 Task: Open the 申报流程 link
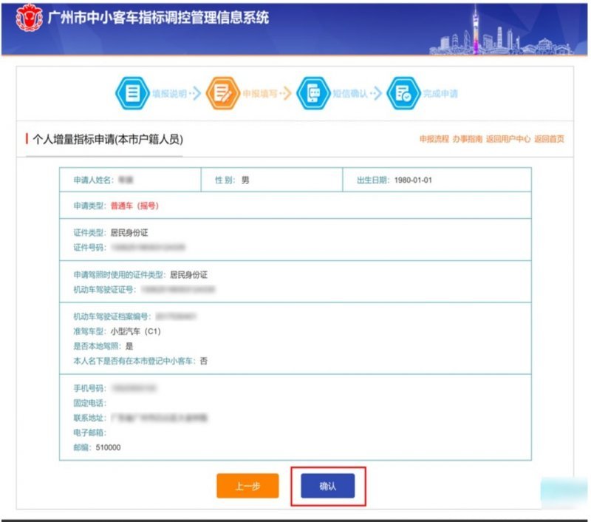434,139
